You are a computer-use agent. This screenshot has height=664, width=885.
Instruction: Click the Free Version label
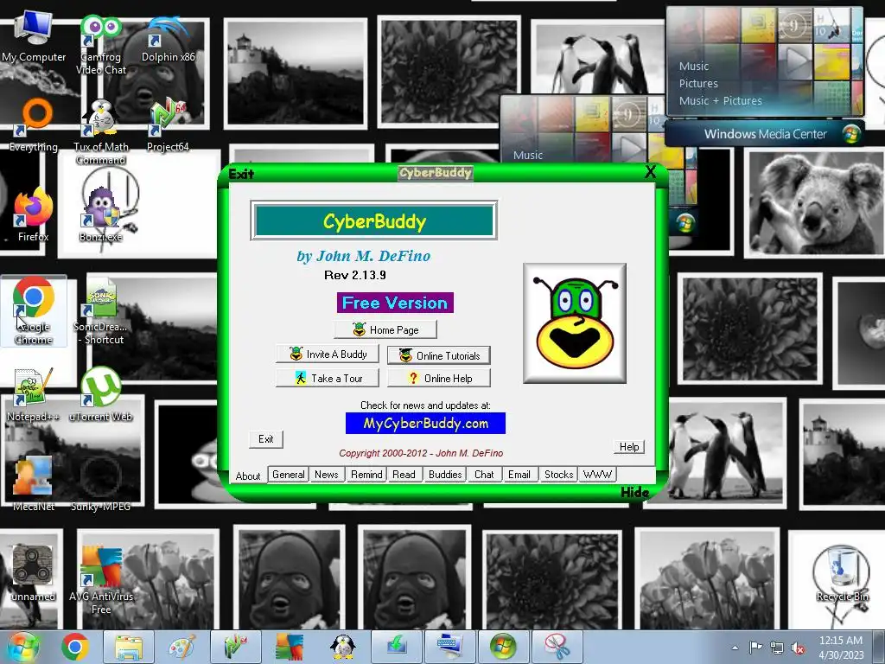pyautogui.click(x=395, y=303)
